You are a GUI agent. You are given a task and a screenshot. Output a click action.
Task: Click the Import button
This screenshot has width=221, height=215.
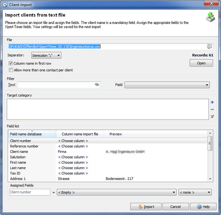click(146, 207)
